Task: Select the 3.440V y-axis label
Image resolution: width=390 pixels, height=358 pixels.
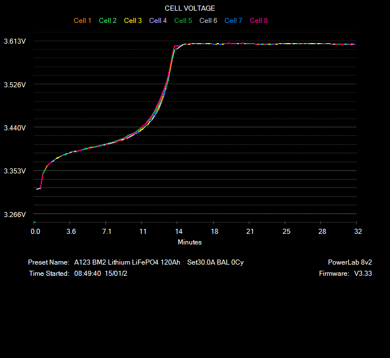Action: tap(15, 128)
